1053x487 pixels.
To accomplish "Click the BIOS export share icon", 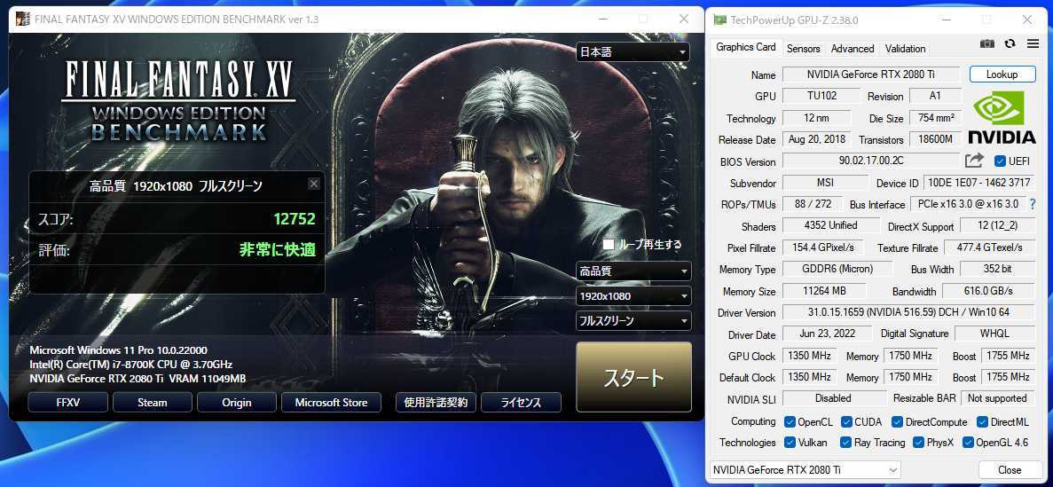I will [x=974, y=161].
